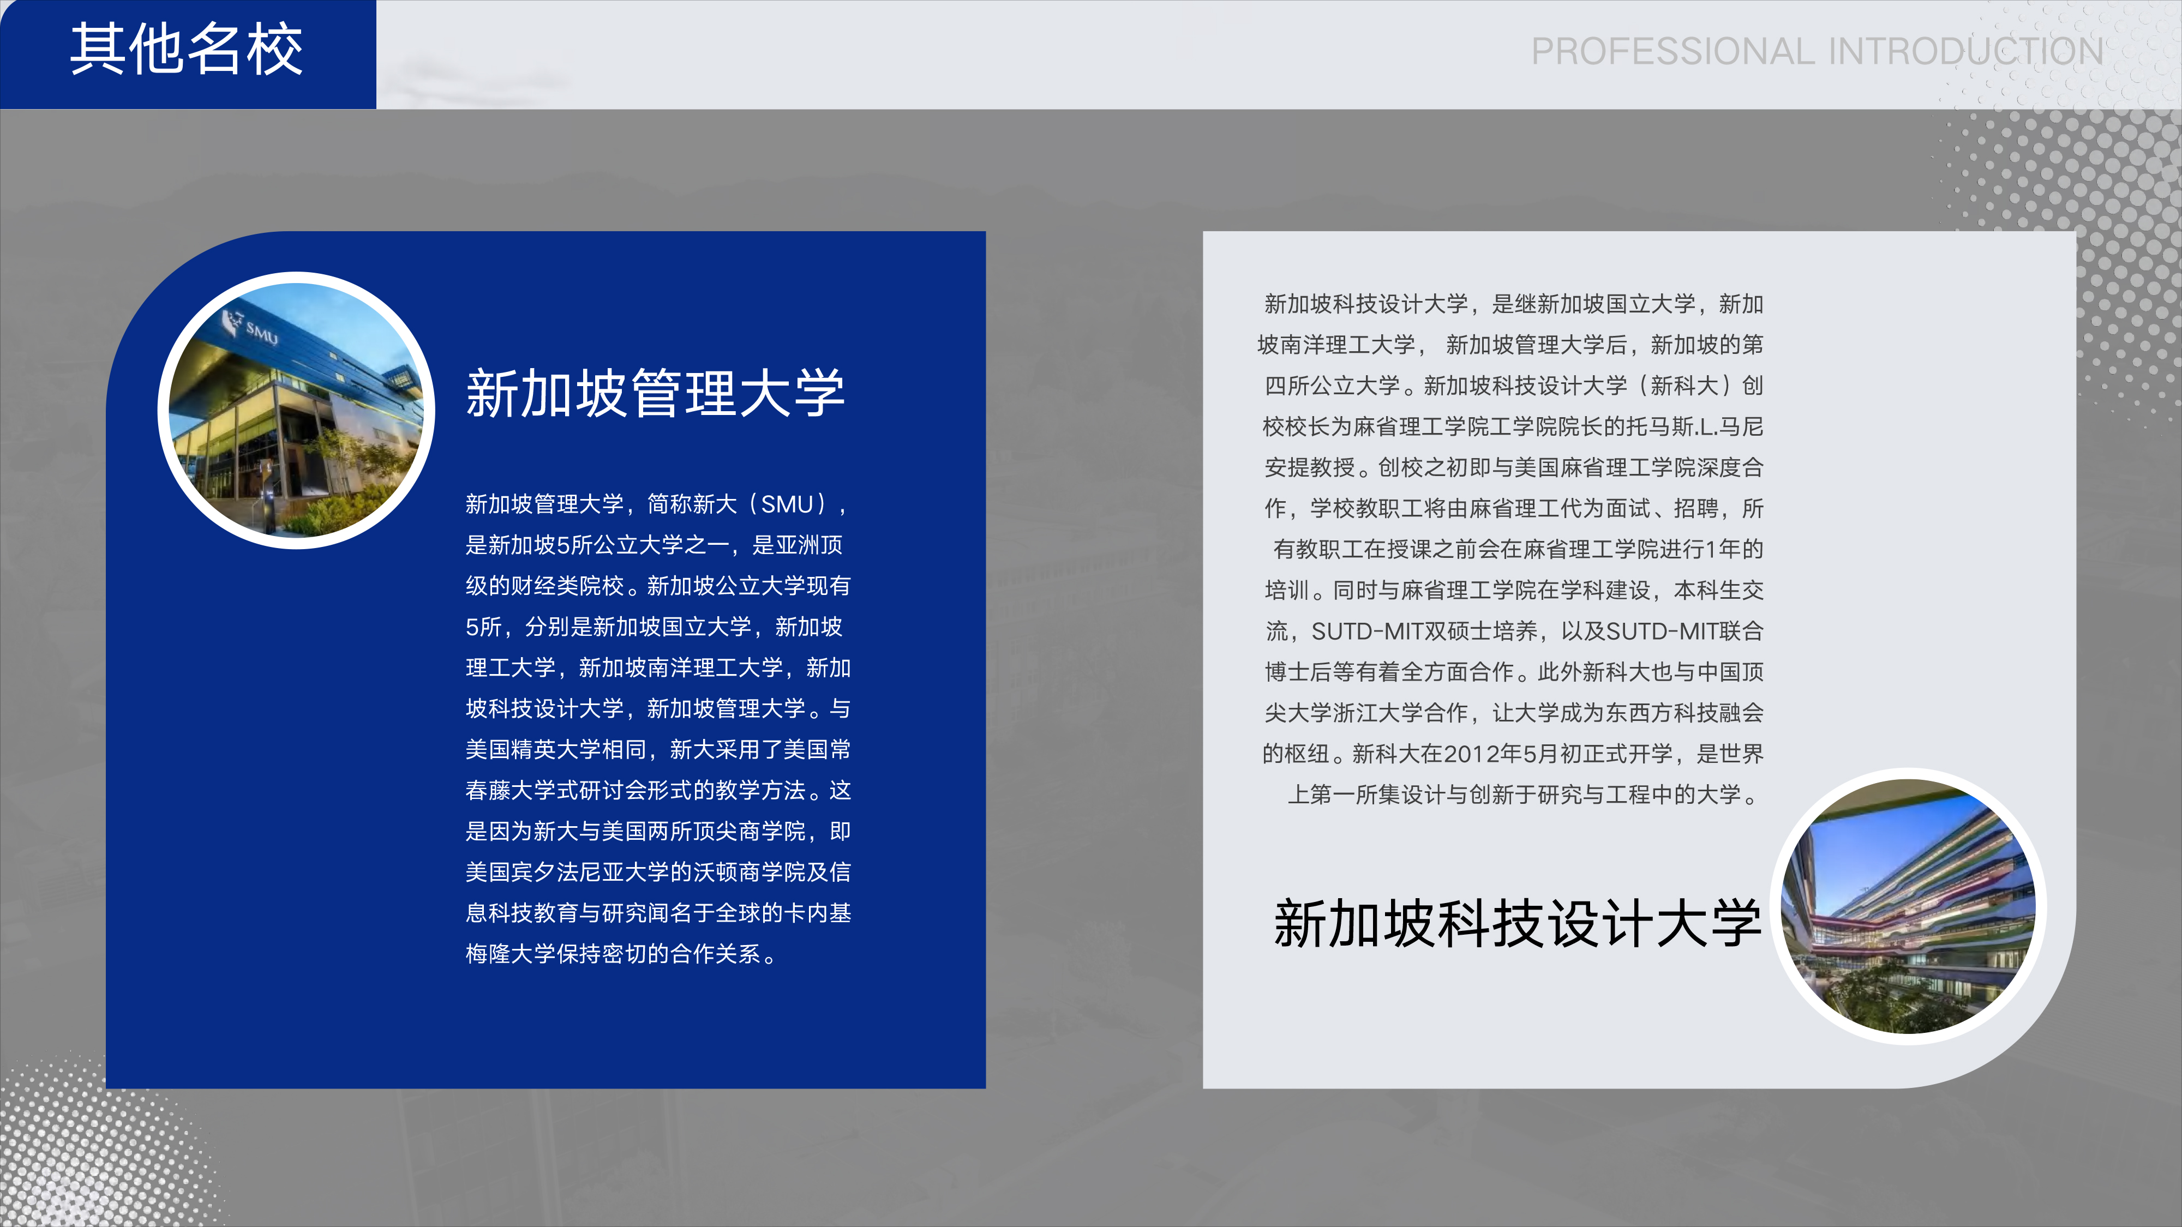Viewport: 2182px width, 1227px height.
Task: Click the line beginning 5所，分别是新加坡国立大学
Action: tap(654, 627)
